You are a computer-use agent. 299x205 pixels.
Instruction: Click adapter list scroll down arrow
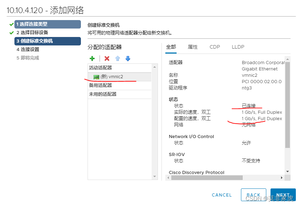[x=155, y=176]
